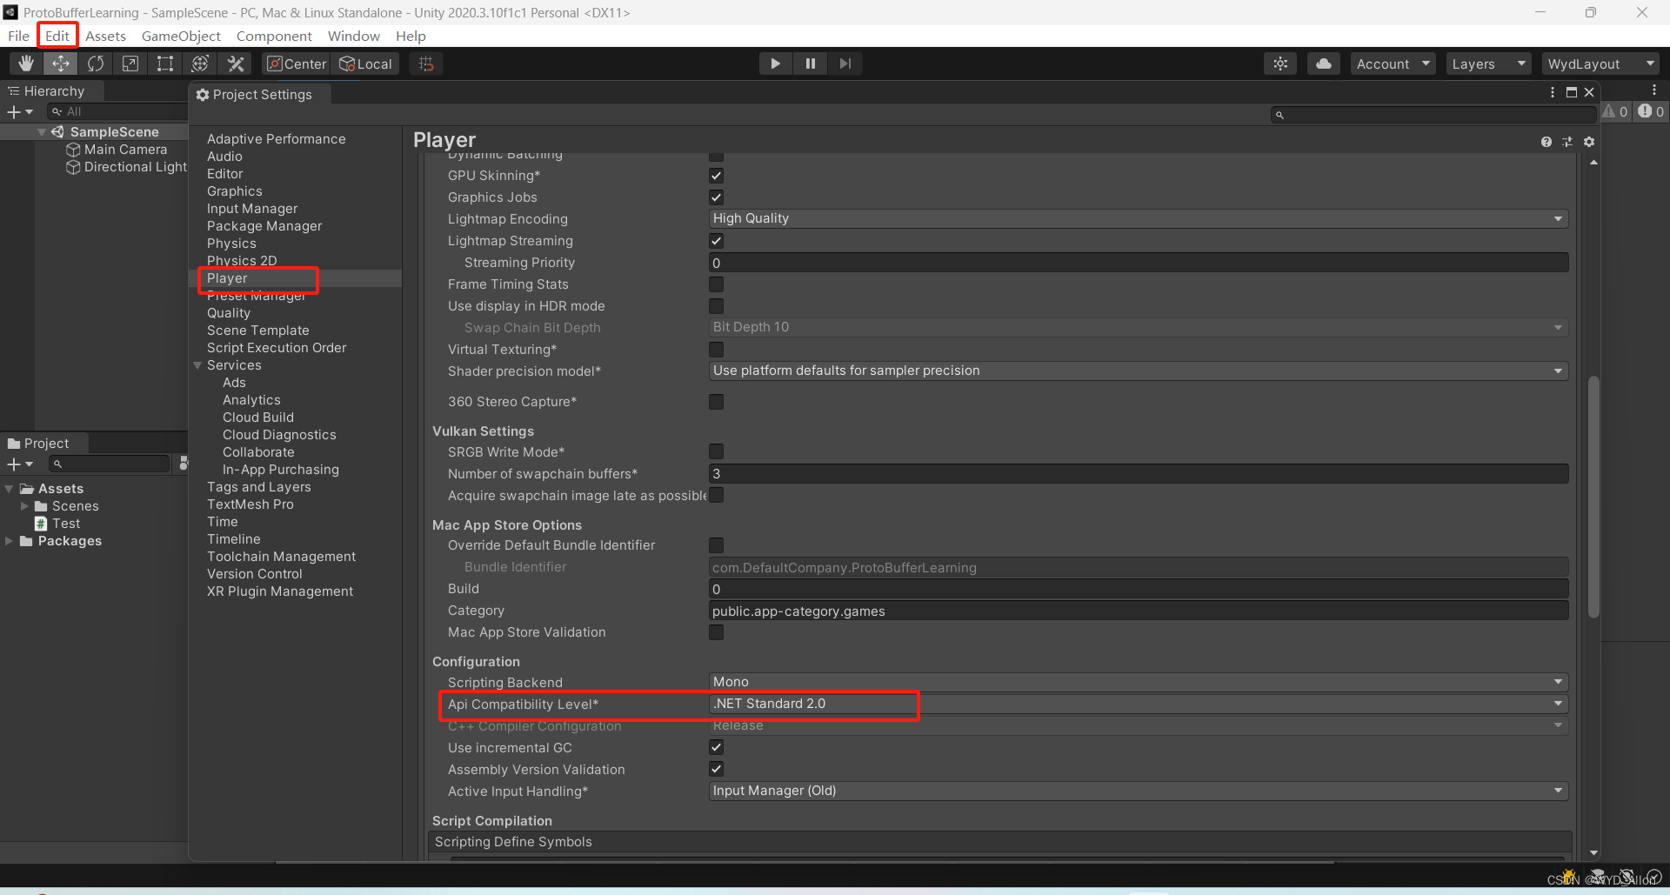Open the cloud services icon

(1324, 63)
